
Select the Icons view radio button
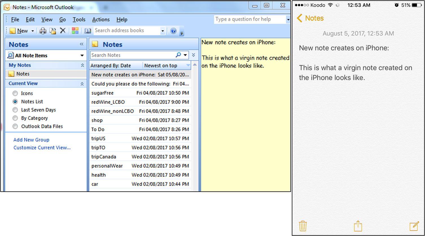(x=15, y=93)
